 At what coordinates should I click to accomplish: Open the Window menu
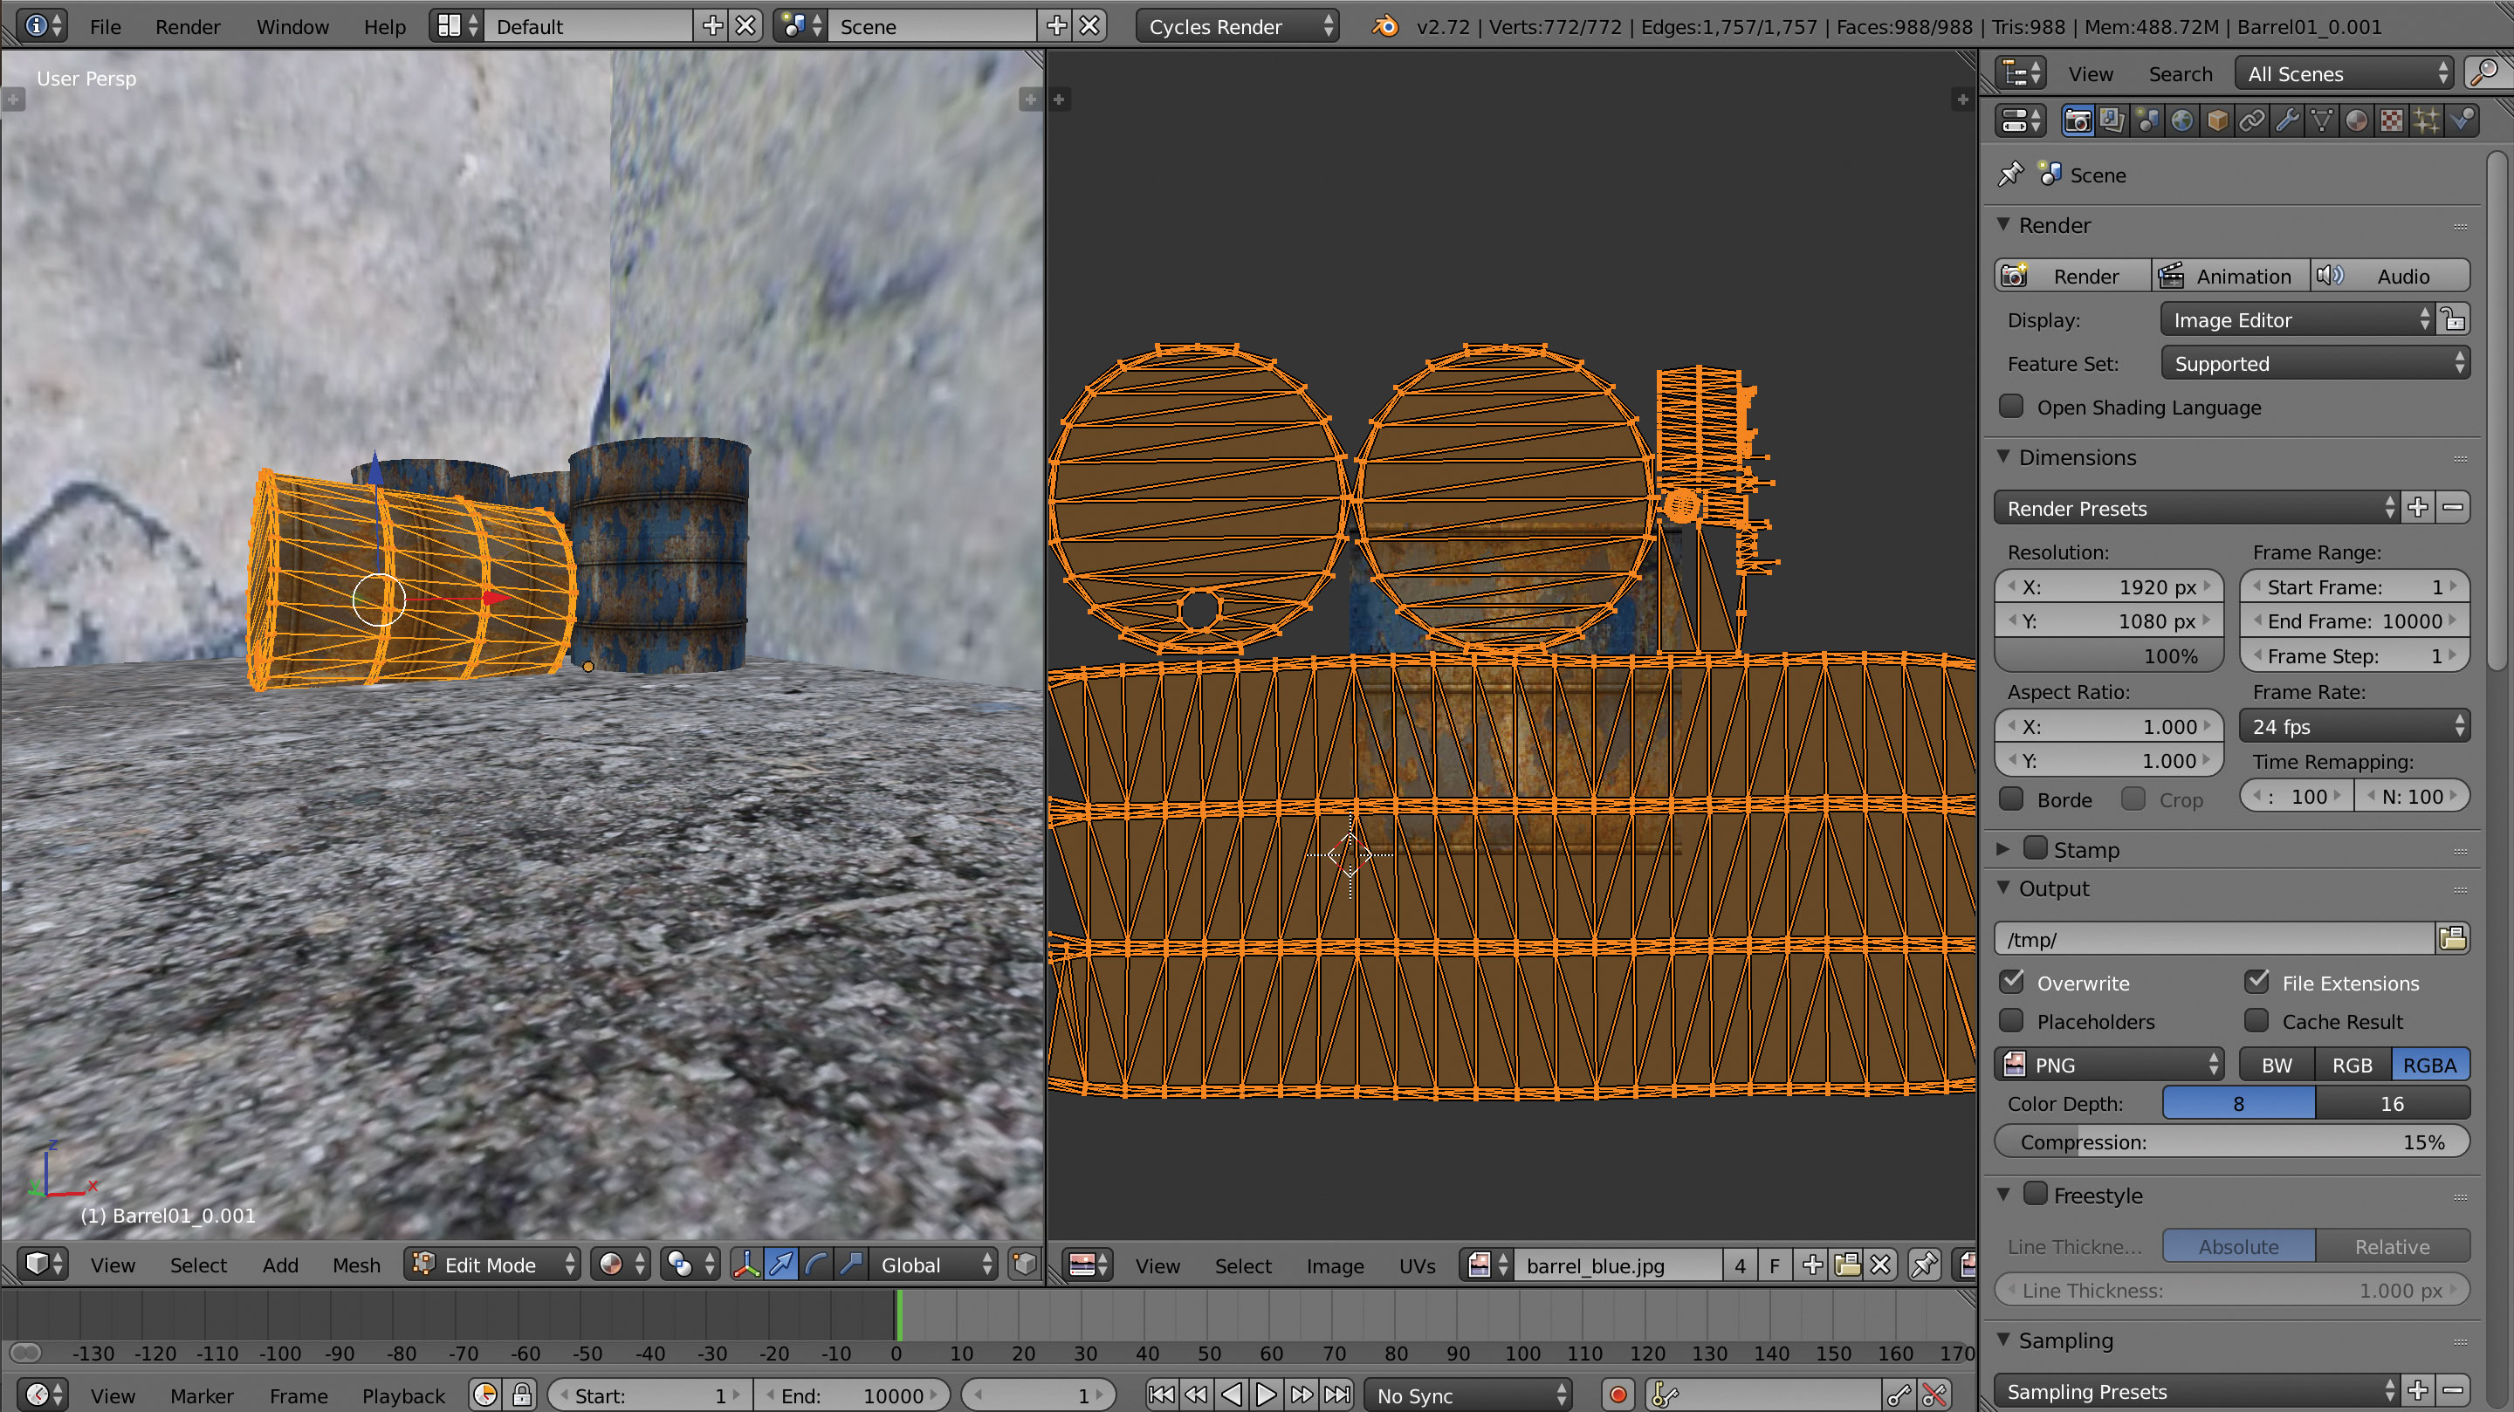tap(292, 26)
